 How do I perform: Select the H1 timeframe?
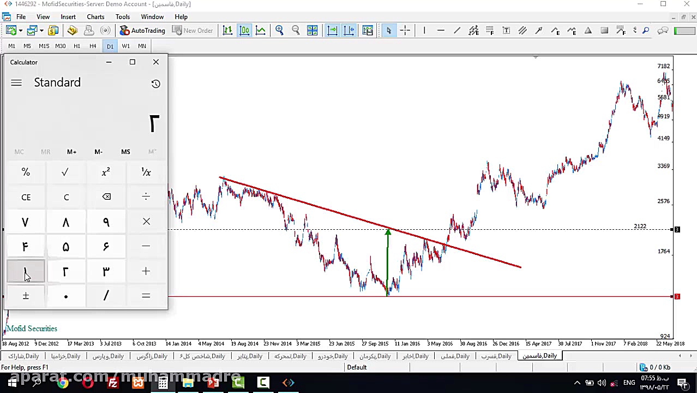(77, 46)
